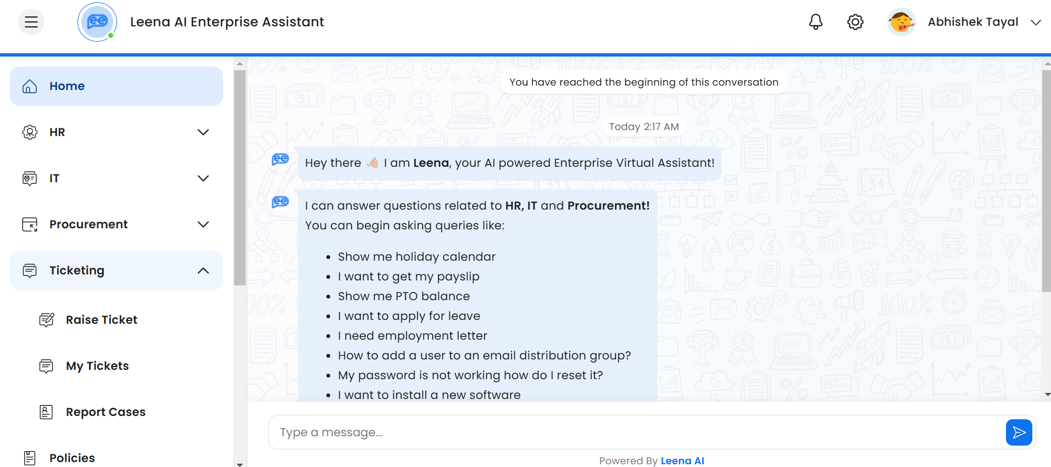Image resolution: width=1051 pixels, height=467 pixels.
Task: Open the Leena AI link in the footer
Action: [x=682, y=461]
